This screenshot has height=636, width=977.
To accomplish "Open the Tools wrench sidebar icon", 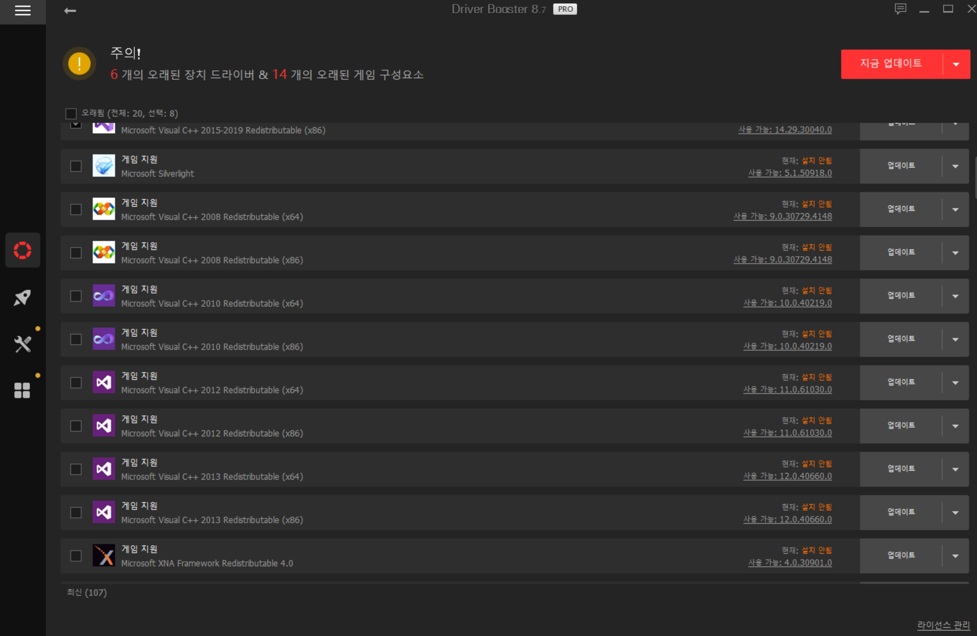I will point(22,344).
